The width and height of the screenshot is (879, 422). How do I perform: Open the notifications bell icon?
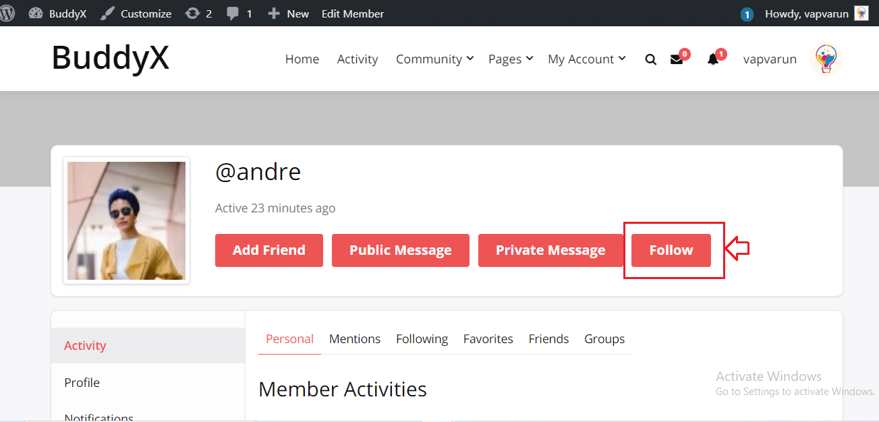pyautogui.click(x=712, y=59)
